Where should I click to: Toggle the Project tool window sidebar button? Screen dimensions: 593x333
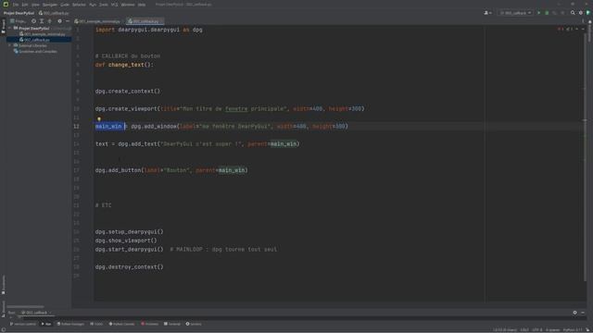click(x=4, y=27)
